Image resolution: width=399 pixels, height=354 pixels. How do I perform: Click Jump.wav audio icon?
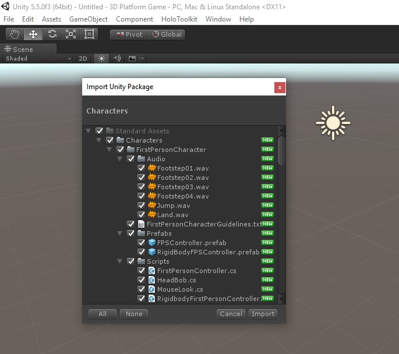[x=151, y=205]
